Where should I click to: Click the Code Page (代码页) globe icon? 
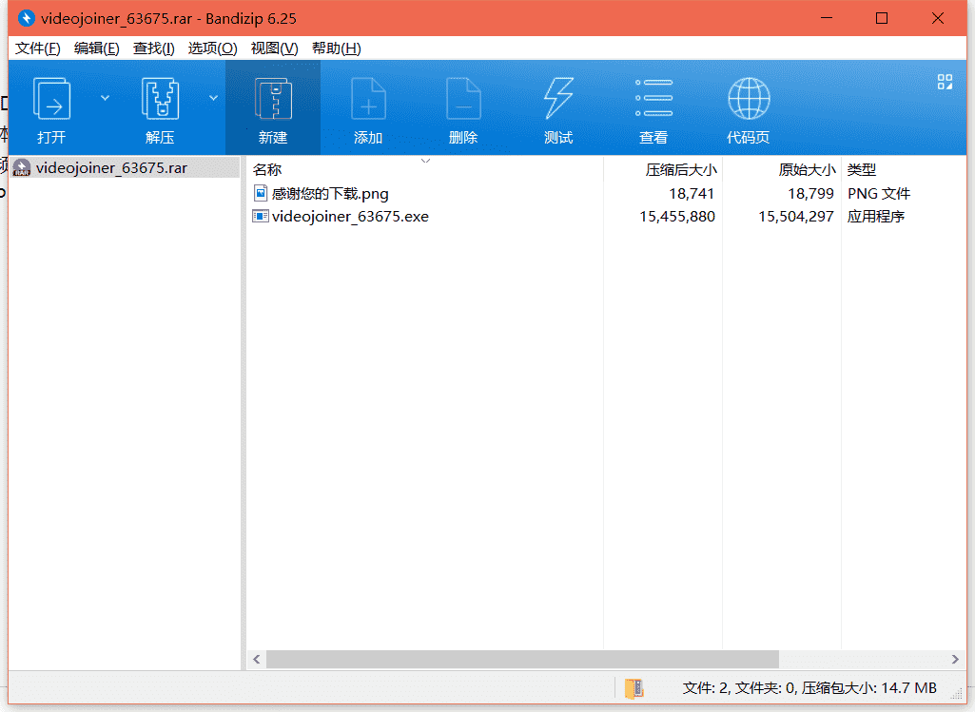tap(749, 98)
